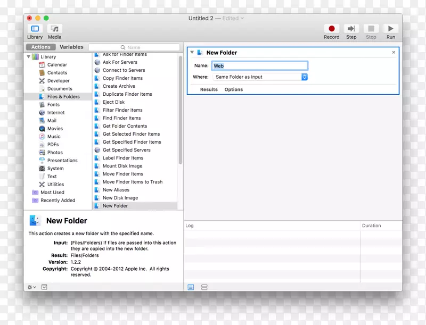Image resolution: width=426 pixels, height=325 pixels.
Task: Click the Library icon in the toolbar
Action: pyautogui.click(x=35, y=29)
